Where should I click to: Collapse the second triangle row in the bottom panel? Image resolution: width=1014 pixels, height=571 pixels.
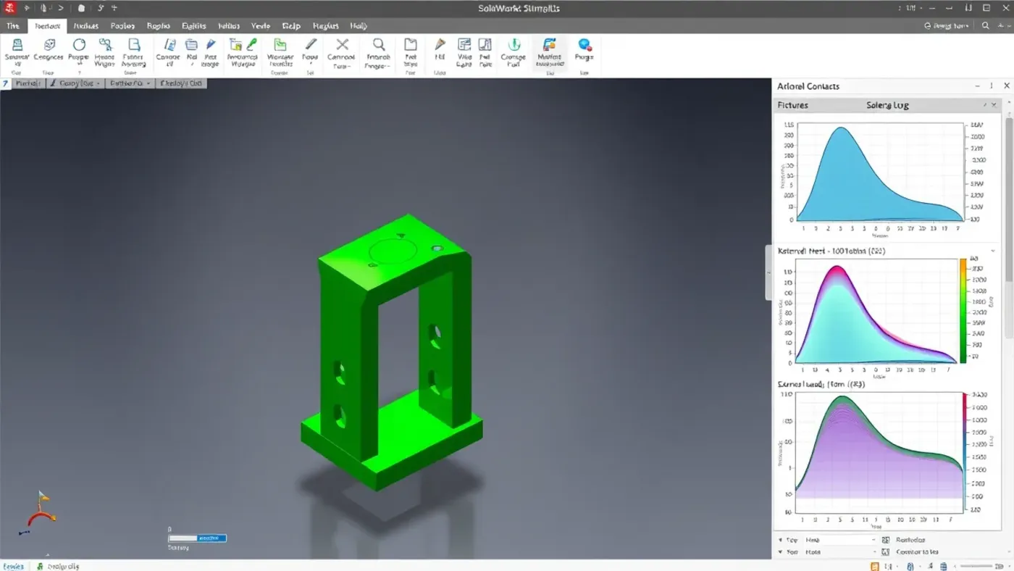(781, 552)
